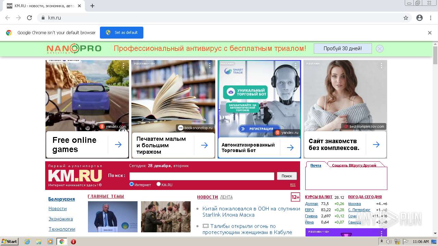Viewport: 438px width, 246px height.
Task: Click arrow on Автоматизированный Торговый Бот ad
Action: [x=291, y=148]
